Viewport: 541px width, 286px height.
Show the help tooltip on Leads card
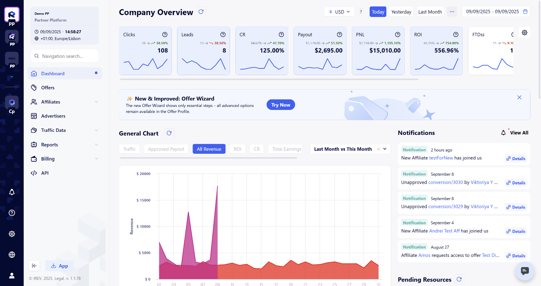pos(223,34)
